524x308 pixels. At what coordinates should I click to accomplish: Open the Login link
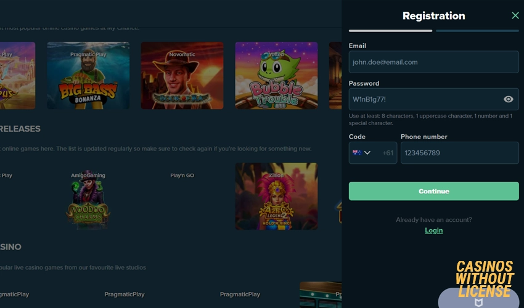(433, 230)
